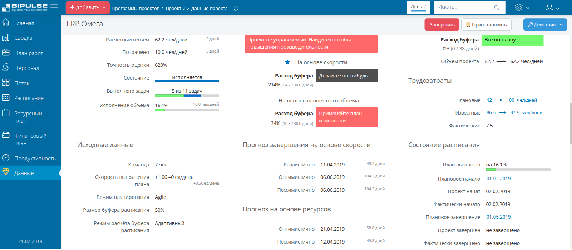Open Сводка chart icon in sidebar
Viewport: 572px width, 250px height.
[6, 37]
